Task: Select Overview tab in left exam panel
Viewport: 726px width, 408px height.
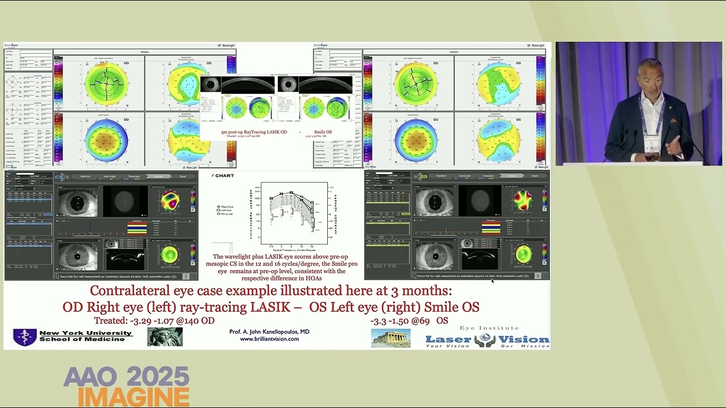Action: click(x=158, y=176)
